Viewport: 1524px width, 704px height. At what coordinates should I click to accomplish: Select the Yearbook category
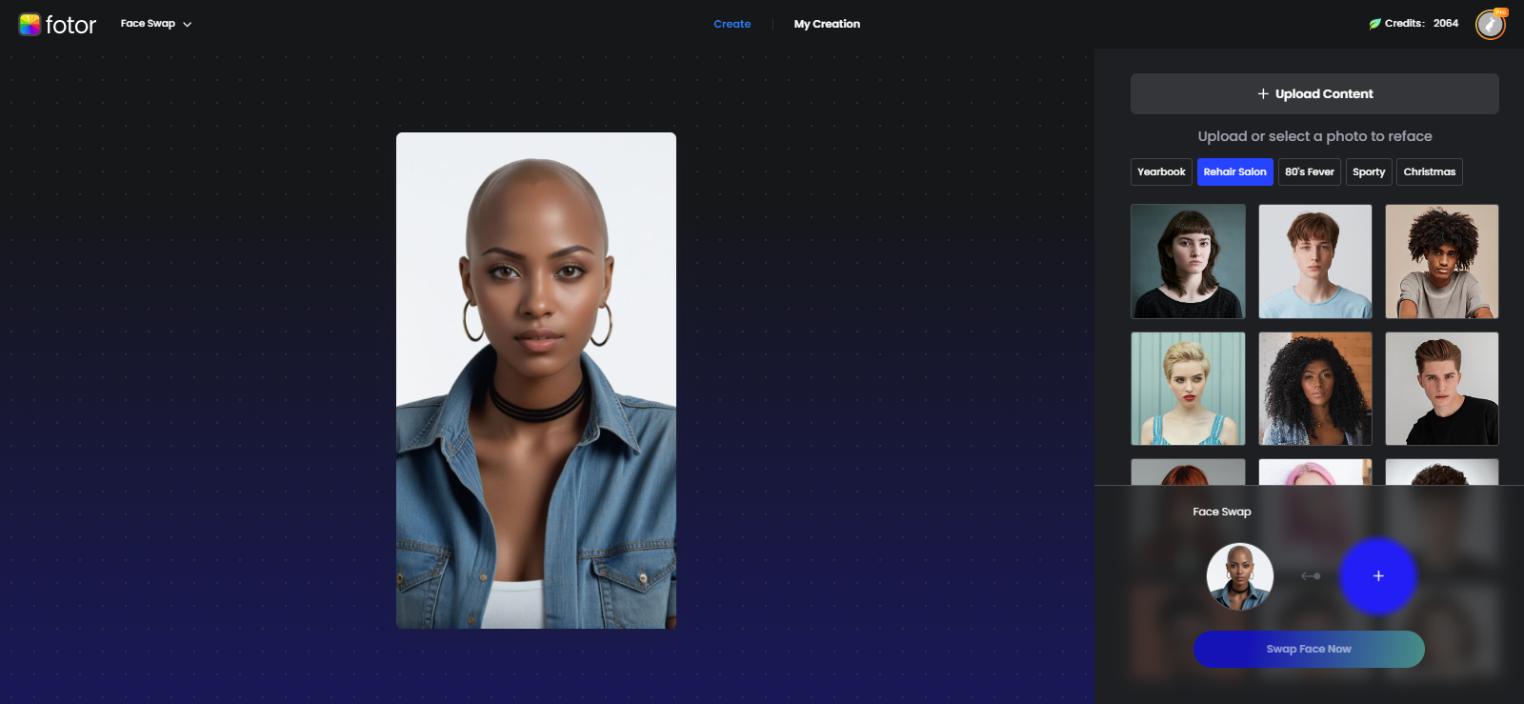click(1161, 171)
